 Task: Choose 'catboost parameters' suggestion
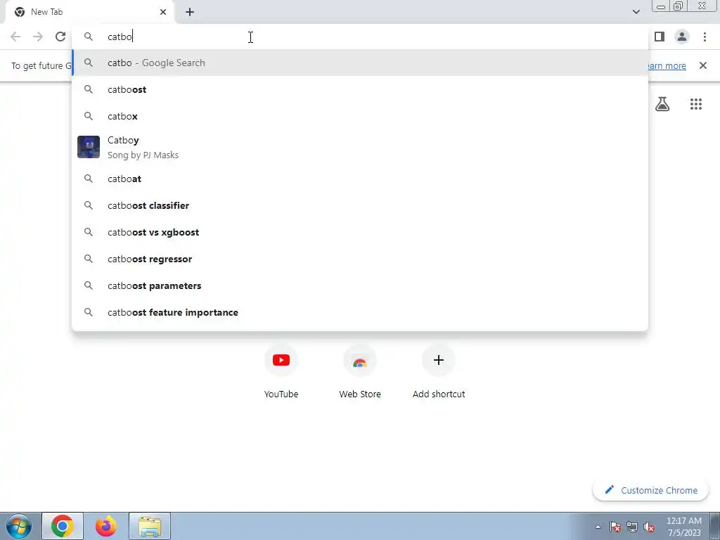(x=360, y=285)
